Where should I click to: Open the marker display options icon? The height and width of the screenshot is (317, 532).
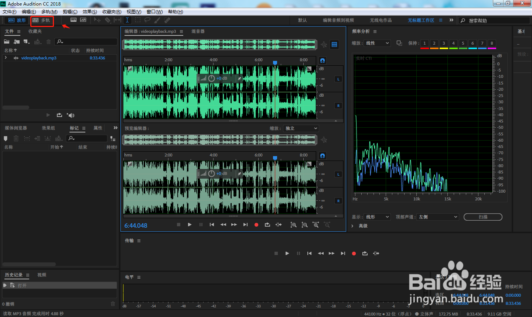point(113,139)
